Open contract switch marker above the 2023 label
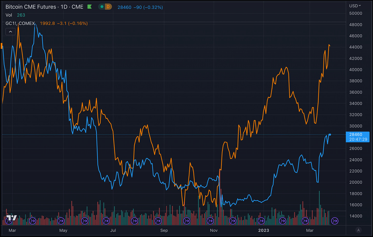Viewport: 373px width, 237px height. [x=261, y=221]
